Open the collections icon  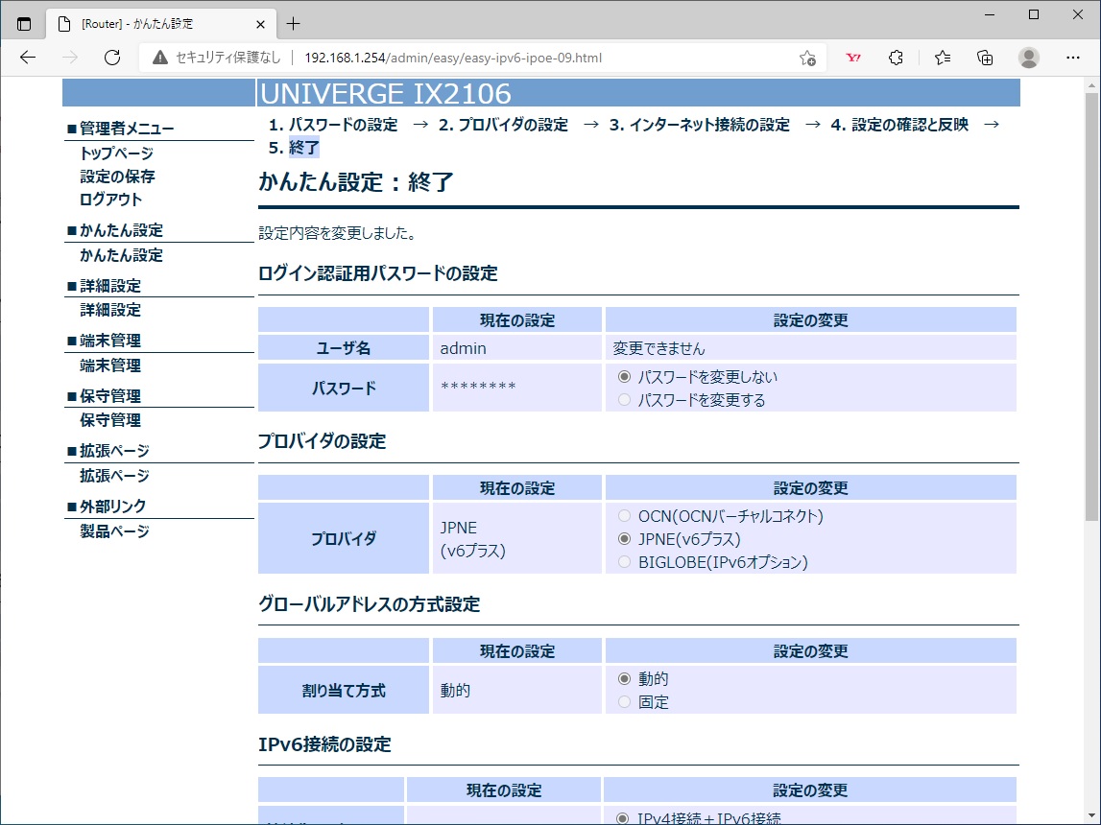[x=985, y=58]
